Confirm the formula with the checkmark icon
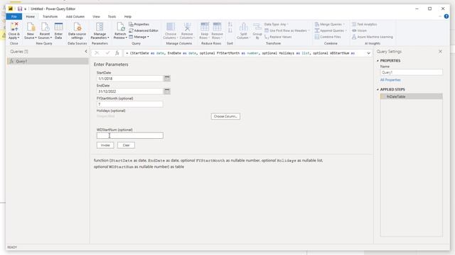This screenshot has width=455, height=255. (107, 53)
